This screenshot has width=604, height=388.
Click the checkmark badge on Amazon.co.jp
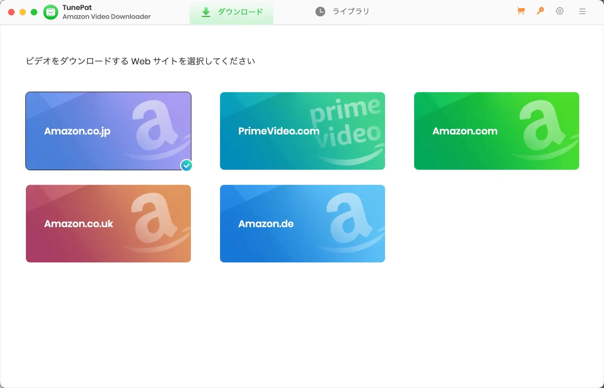tap(186, 165)
